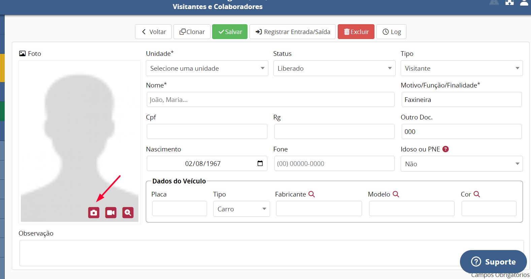531x279 pixels.
Task: Open the Suporte help button
Action: 493,261
